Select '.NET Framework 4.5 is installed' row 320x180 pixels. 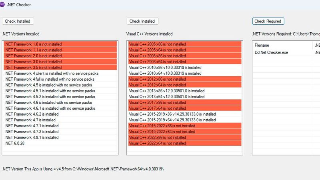pos(60,85)
